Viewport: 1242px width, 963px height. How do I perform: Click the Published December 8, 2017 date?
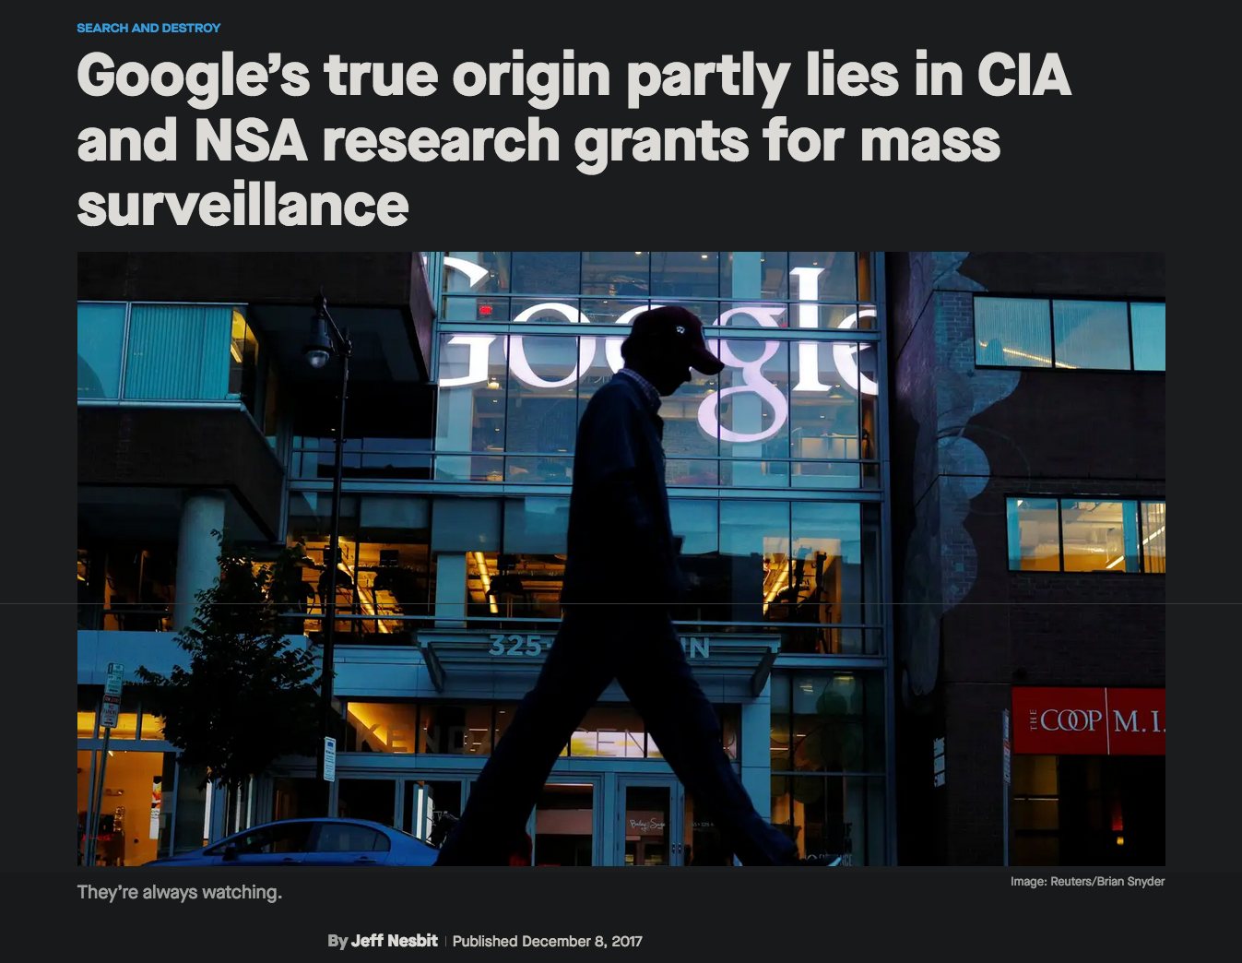coord(547,941)
